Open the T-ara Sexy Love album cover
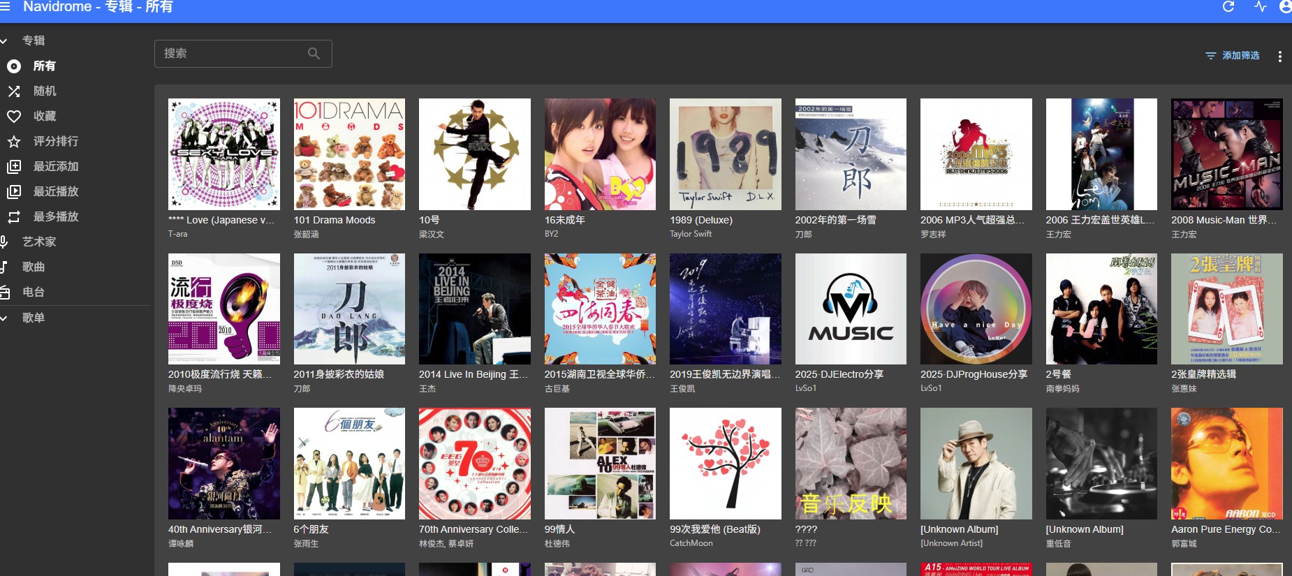Screen dimensions: 1292x576 224,154
